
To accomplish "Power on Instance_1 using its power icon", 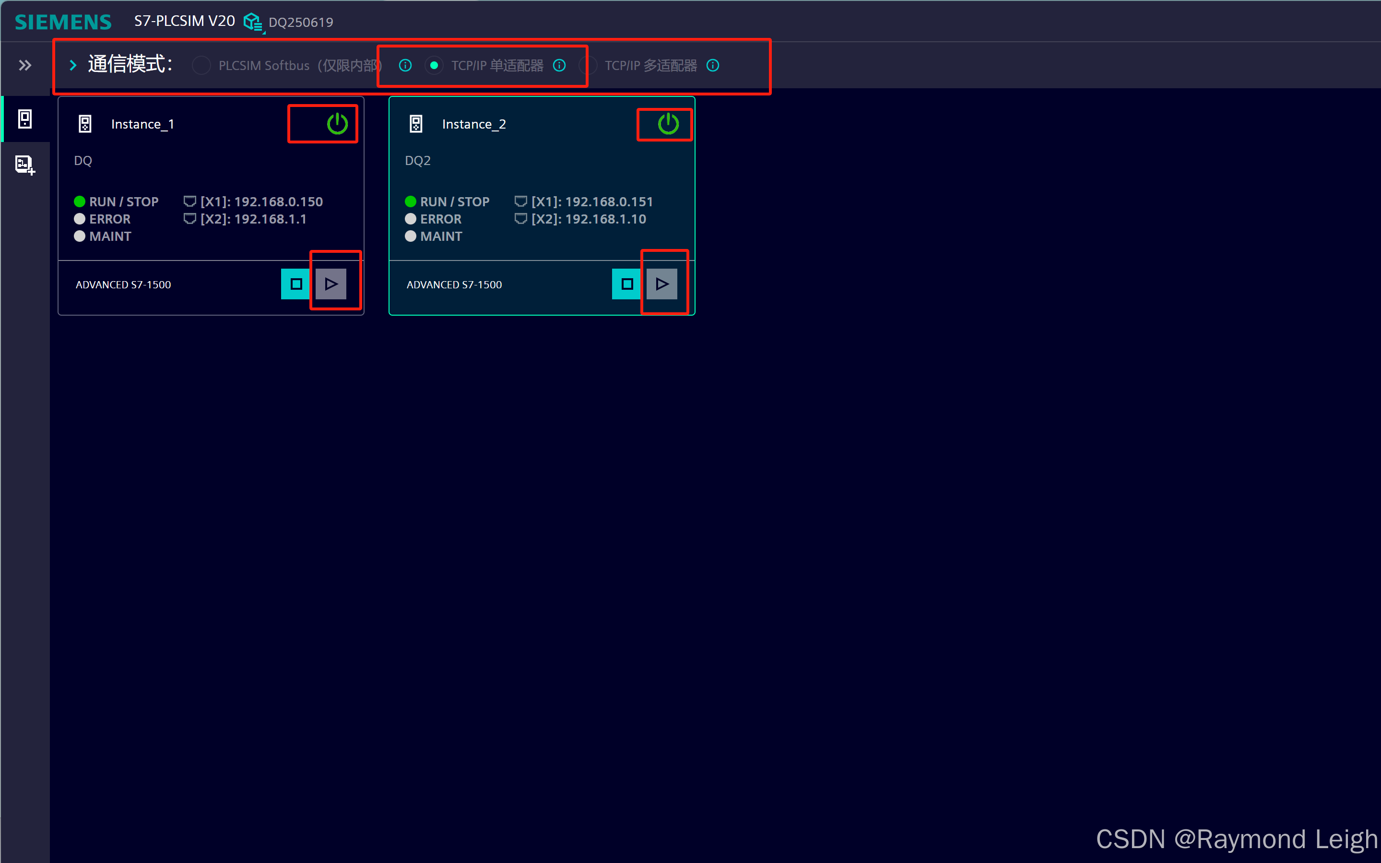I will click(x=336, y=123).
